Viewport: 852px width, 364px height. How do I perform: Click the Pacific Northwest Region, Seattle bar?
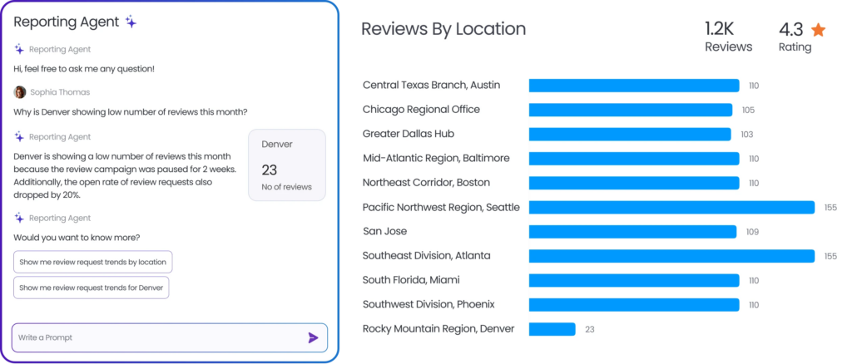[671, 207]
